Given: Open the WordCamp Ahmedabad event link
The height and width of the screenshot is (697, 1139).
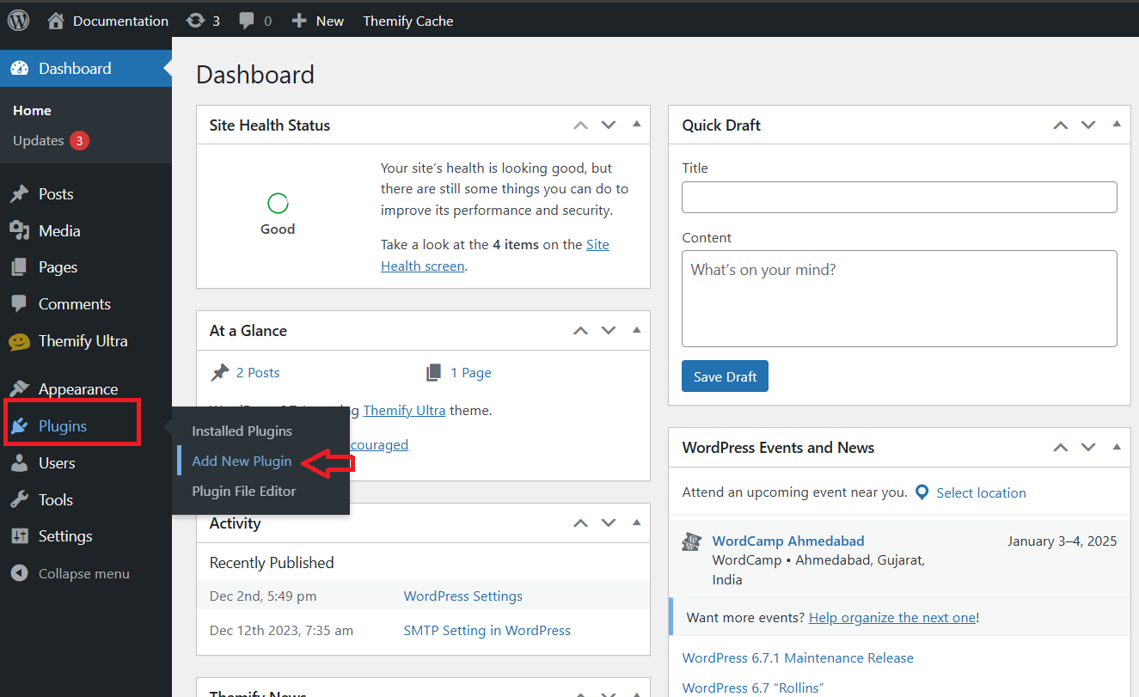Looking at the screenshot, I should click(788, 541).
